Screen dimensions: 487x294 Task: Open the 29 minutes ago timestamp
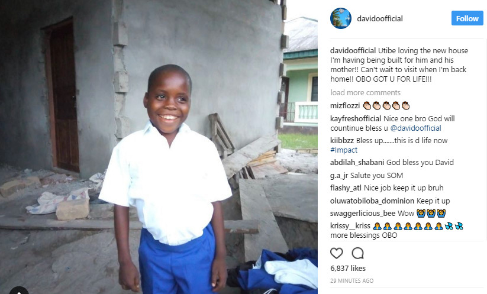coord(352,280)
